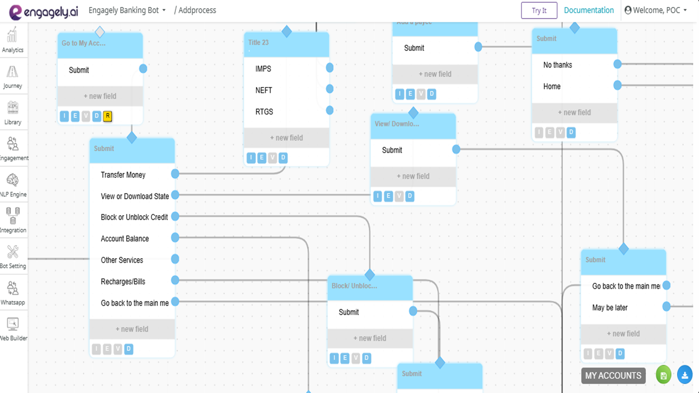
Task: Click new field in Title 23 node
Action: point(286,138)
